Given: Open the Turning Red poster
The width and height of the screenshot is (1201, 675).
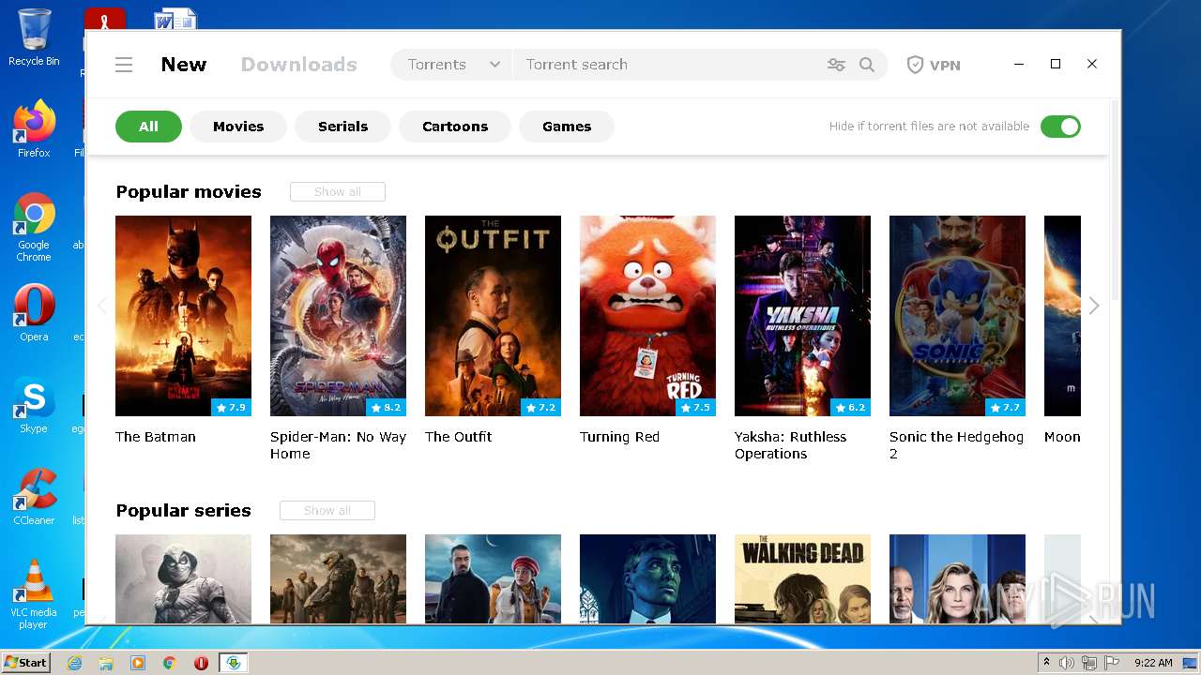Looking at the screenshot, I should tap(647, 316).
